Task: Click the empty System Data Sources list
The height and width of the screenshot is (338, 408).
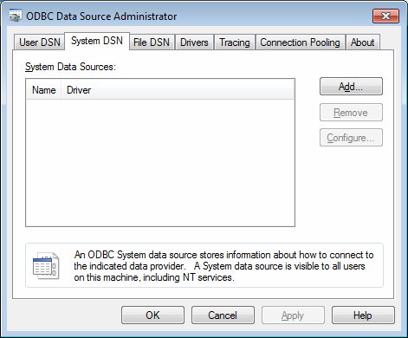Action: coord(160,163)
